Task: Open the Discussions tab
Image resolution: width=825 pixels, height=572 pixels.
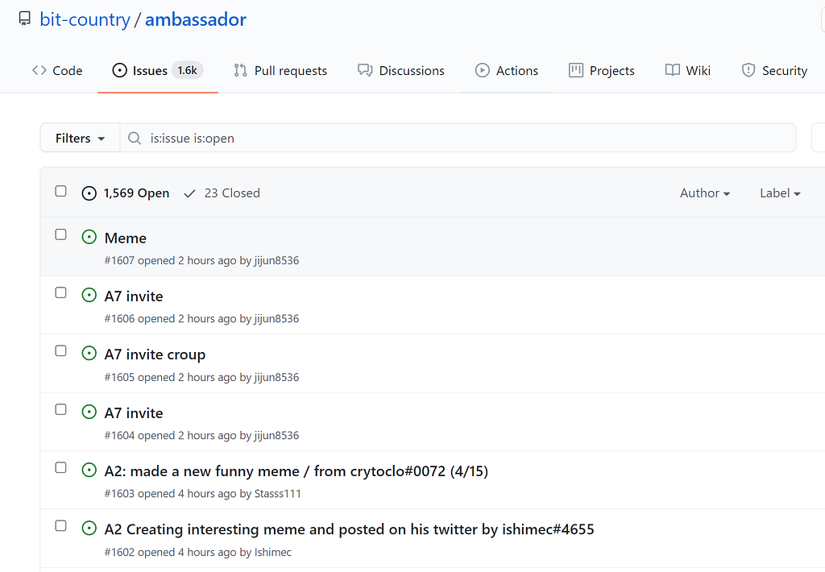Action: point(401,71)
